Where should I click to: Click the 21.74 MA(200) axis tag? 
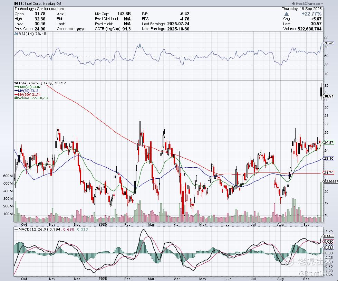pos(329,173)
